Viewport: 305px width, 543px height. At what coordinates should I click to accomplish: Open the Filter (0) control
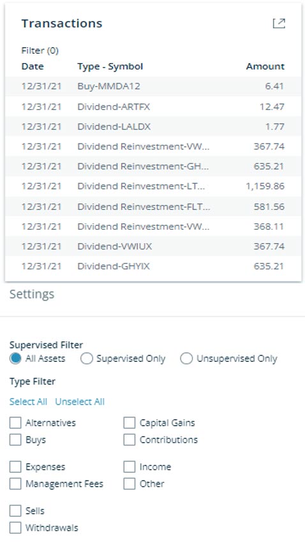[40, 50]
